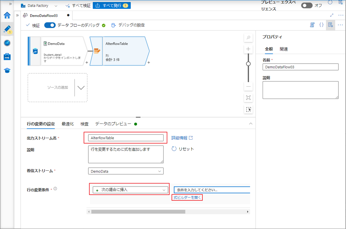The height and width of the screenshot is (229, 346).
Task: Click the 名前 DemoDataFlow03 field
Action: point(300,67)
